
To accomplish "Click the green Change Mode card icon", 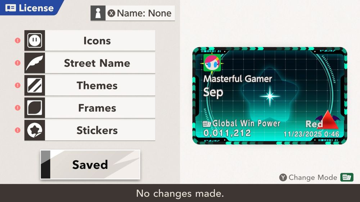I will point(347,177).
